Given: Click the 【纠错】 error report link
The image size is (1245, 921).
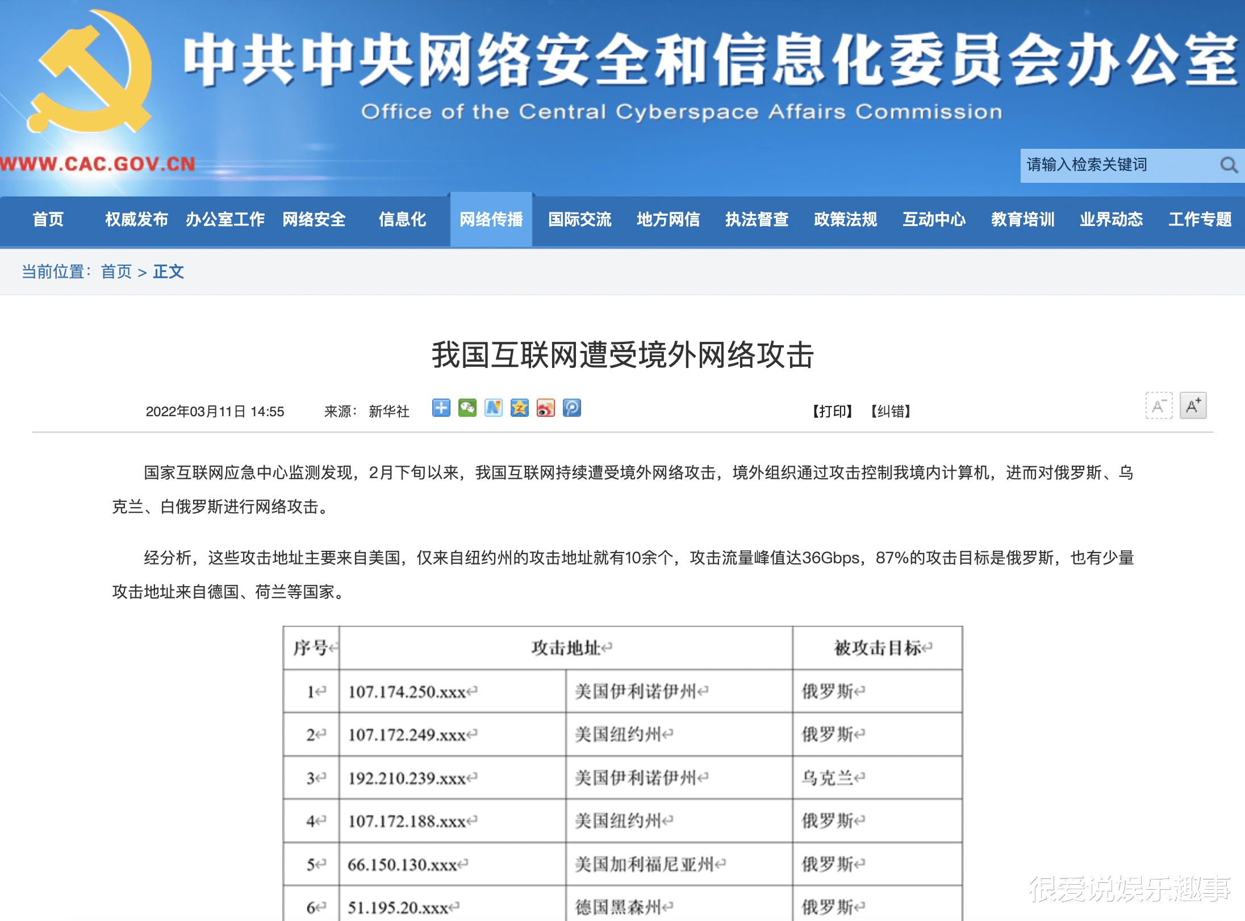Looking at the screenshot, I should (x=891, y=411).
